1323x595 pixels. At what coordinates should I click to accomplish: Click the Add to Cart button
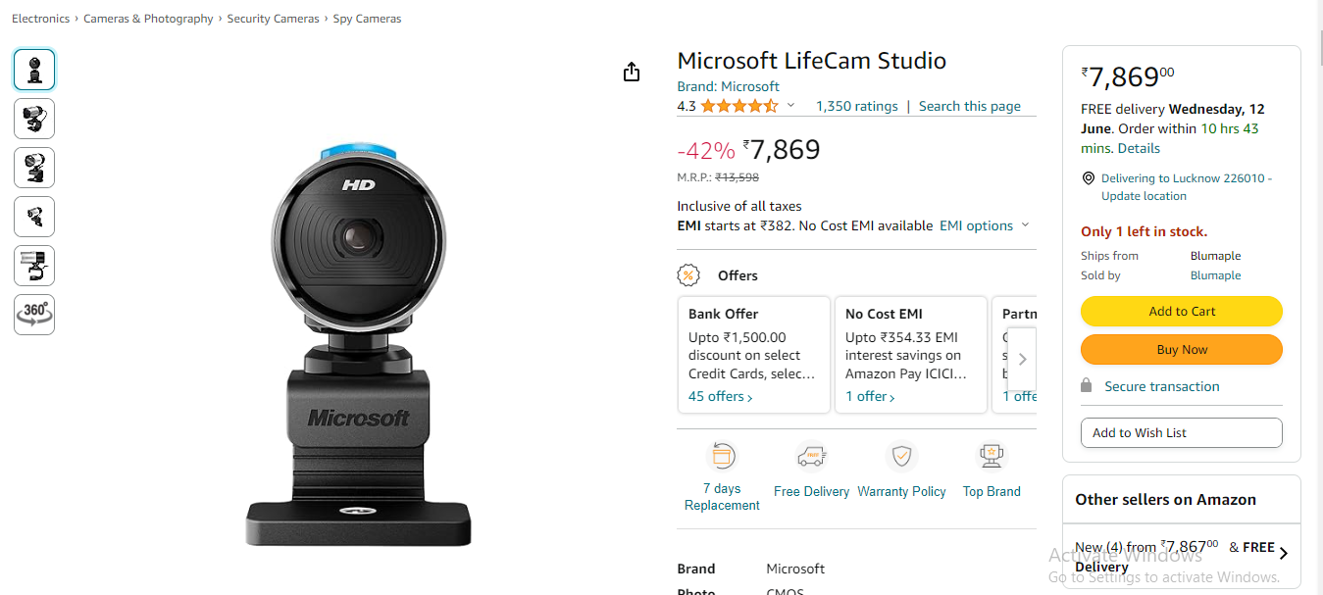[x=1182, y=311]
